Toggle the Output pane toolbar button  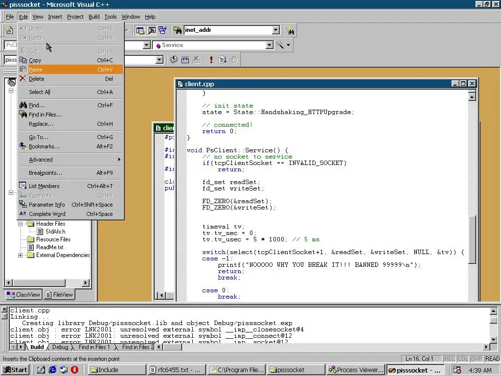(152, 30)
